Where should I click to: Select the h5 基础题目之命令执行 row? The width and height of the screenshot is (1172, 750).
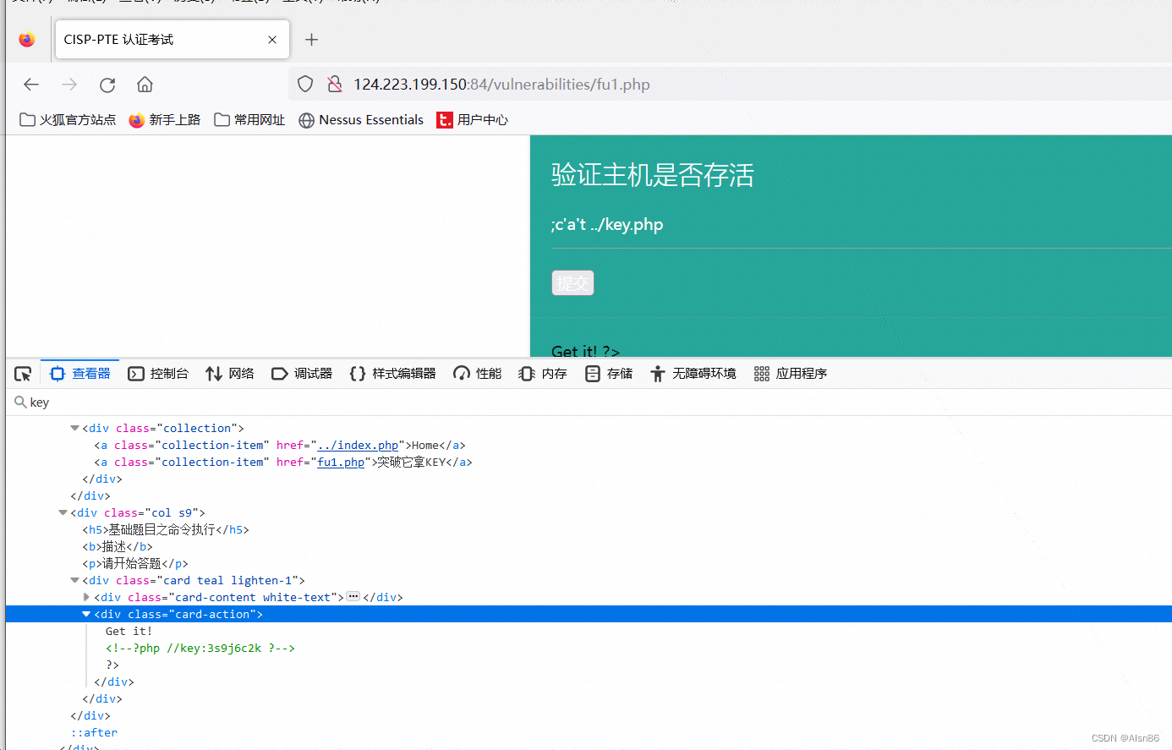click(x=589, y=530)
